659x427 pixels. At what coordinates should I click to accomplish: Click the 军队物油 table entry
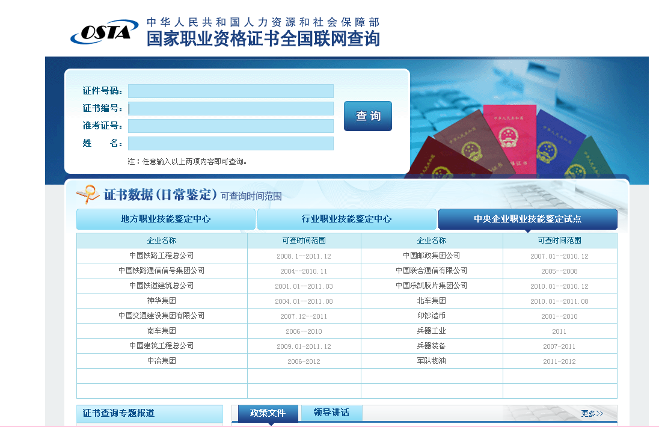click(x=431, y=361)
